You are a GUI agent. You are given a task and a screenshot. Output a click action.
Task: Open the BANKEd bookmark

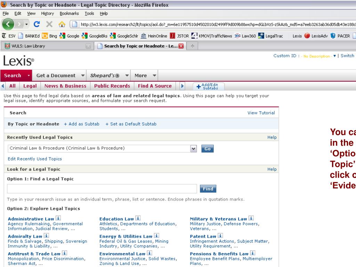29,36
